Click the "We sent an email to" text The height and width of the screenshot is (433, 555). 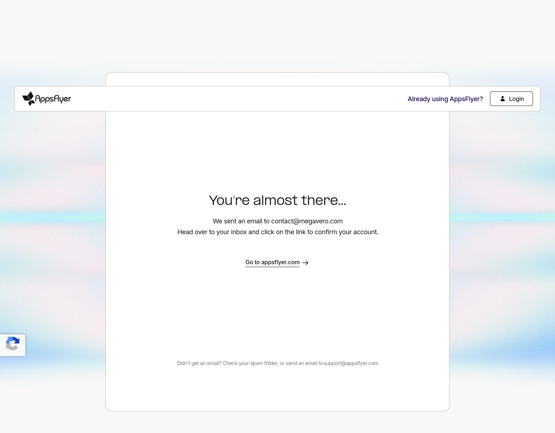point(241,221)
